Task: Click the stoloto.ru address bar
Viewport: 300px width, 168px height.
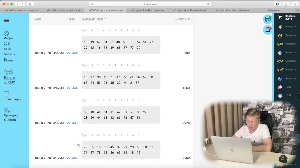Action: pyautogui.click(x=150, y=4)
